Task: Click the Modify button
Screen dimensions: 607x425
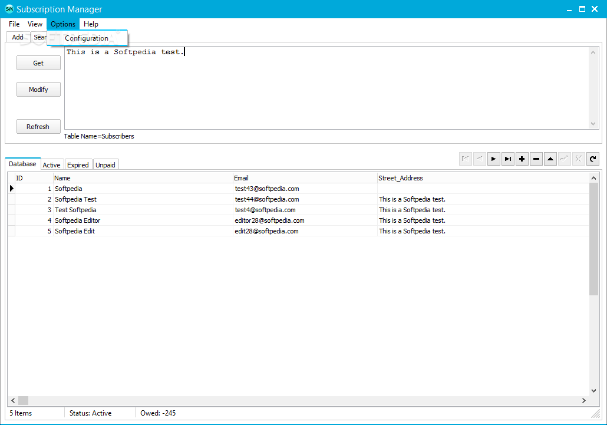Action: [x=38, y=90]
